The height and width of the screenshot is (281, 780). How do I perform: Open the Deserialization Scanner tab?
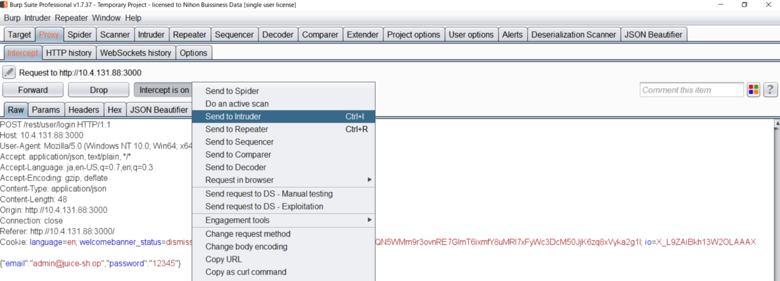tap(574, 34)
